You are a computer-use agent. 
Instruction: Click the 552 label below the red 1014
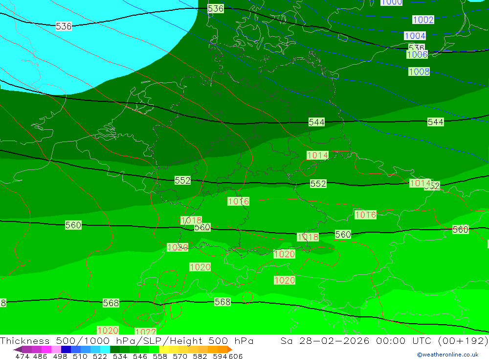click(x=318, y=183)
